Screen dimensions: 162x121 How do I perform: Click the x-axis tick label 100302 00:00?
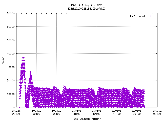(157, 112)
